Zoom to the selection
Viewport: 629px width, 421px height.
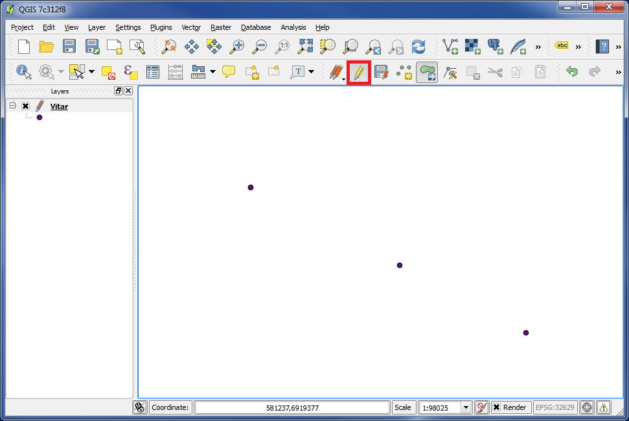click(328, 47)
